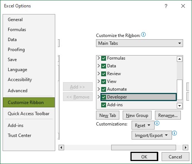The width and height of the screenshot is (192, 164).
Task: Select the Automate row label
Action: pyautogui.click(x=117, y=89)
